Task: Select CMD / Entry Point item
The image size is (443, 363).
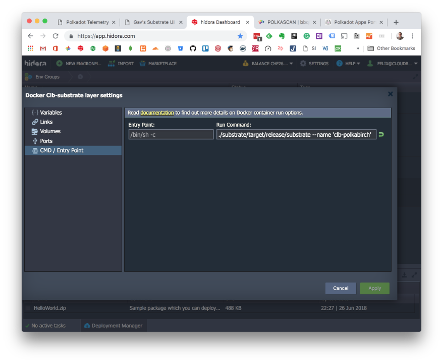Action: tap(62, 150)
